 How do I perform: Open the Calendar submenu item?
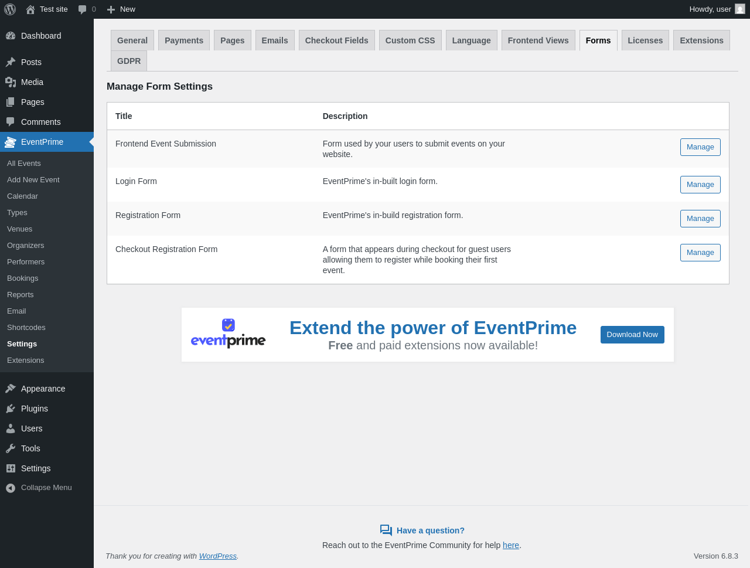click(x=47, y=196)
